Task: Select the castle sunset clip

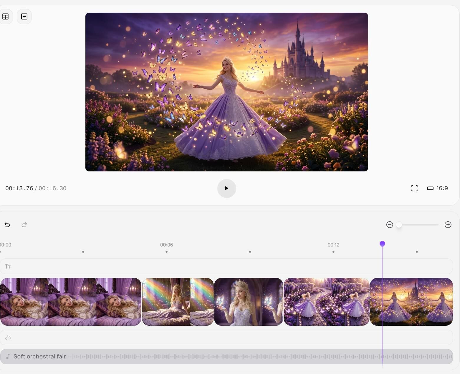Action: tap(418, 302)
